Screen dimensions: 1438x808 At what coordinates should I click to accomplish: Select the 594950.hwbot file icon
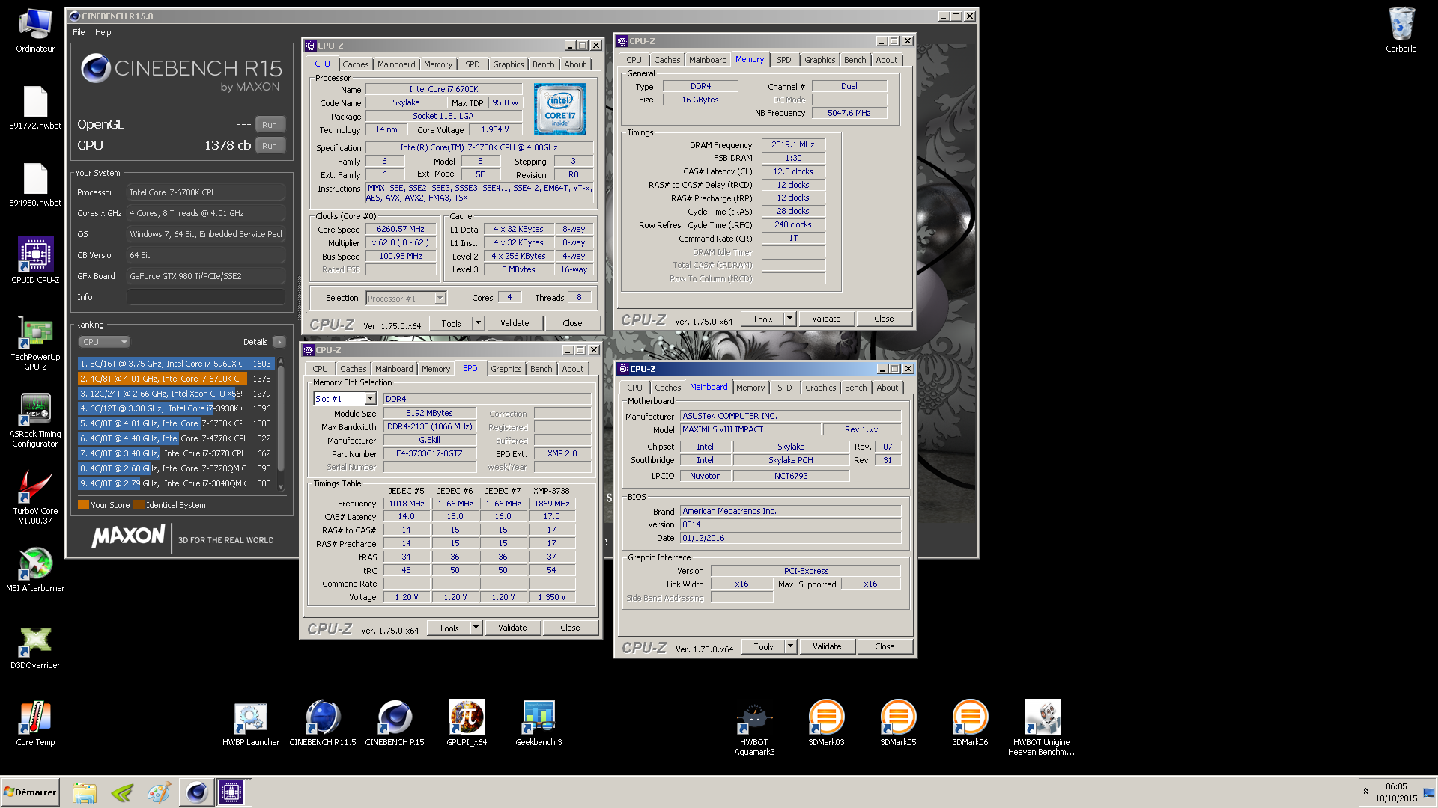point(35,186)
